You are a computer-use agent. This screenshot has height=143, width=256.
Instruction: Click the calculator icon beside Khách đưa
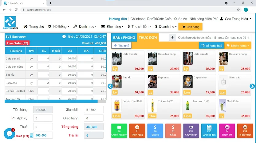click(32, 135)
